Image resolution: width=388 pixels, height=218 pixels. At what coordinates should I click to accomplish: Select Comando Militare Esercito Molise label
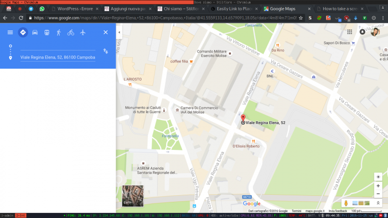click(212, 53)
